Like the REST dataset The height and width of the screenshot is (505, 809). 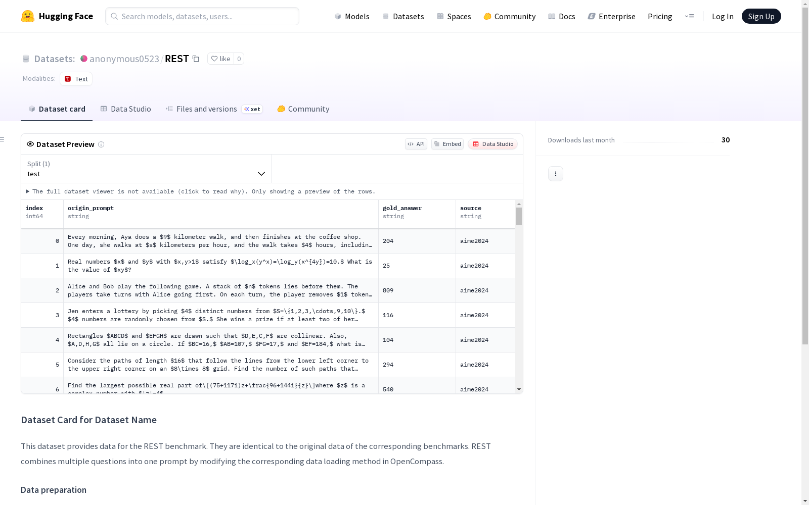pos(220,59)
